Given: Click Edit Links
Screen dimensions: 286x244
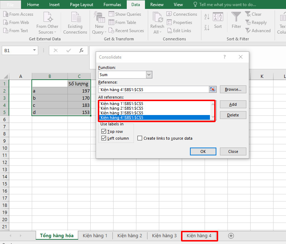Looking at the screenshot, I should (x=179, y=31).
